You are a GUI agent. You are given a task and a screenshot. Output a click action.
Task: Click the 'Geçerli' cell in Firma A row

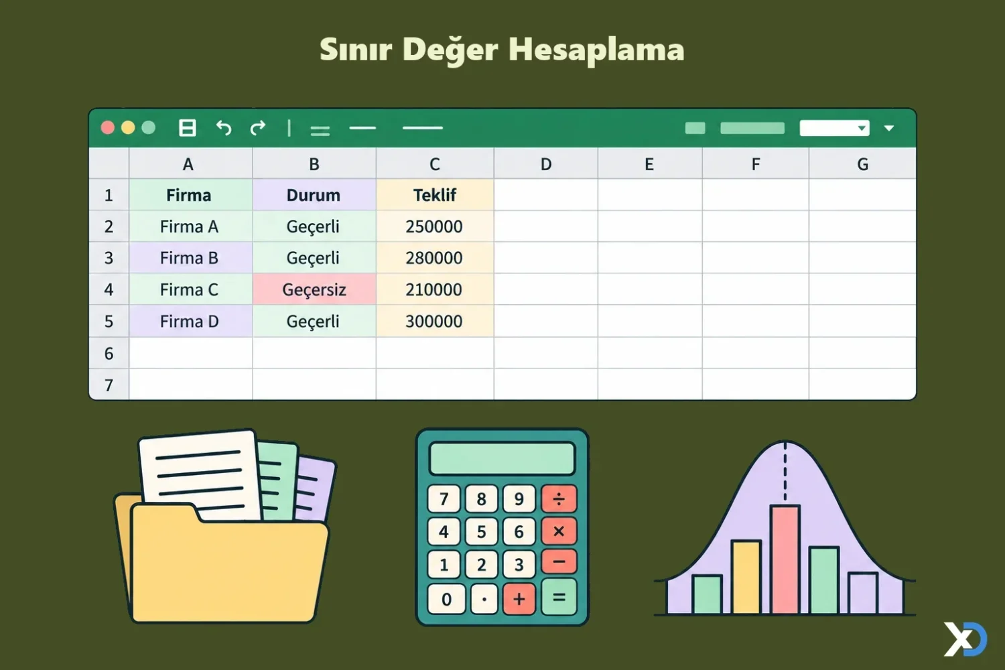coord(314,226)
